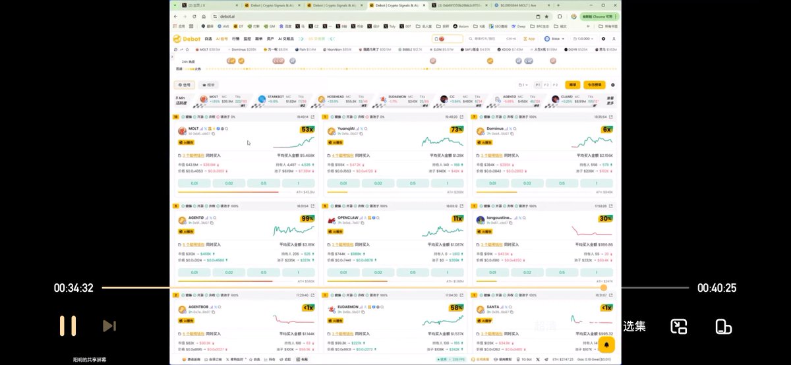Image resolution: width=791 pixels, height=365 pixels.
Task: Move the video progress slider knob
Action: click(x=603, y=288)
